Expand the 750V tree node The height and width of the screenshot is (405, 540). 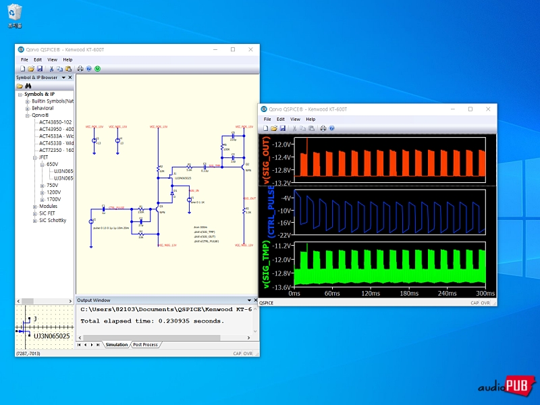pyautogui.click(x=42, y=186)
